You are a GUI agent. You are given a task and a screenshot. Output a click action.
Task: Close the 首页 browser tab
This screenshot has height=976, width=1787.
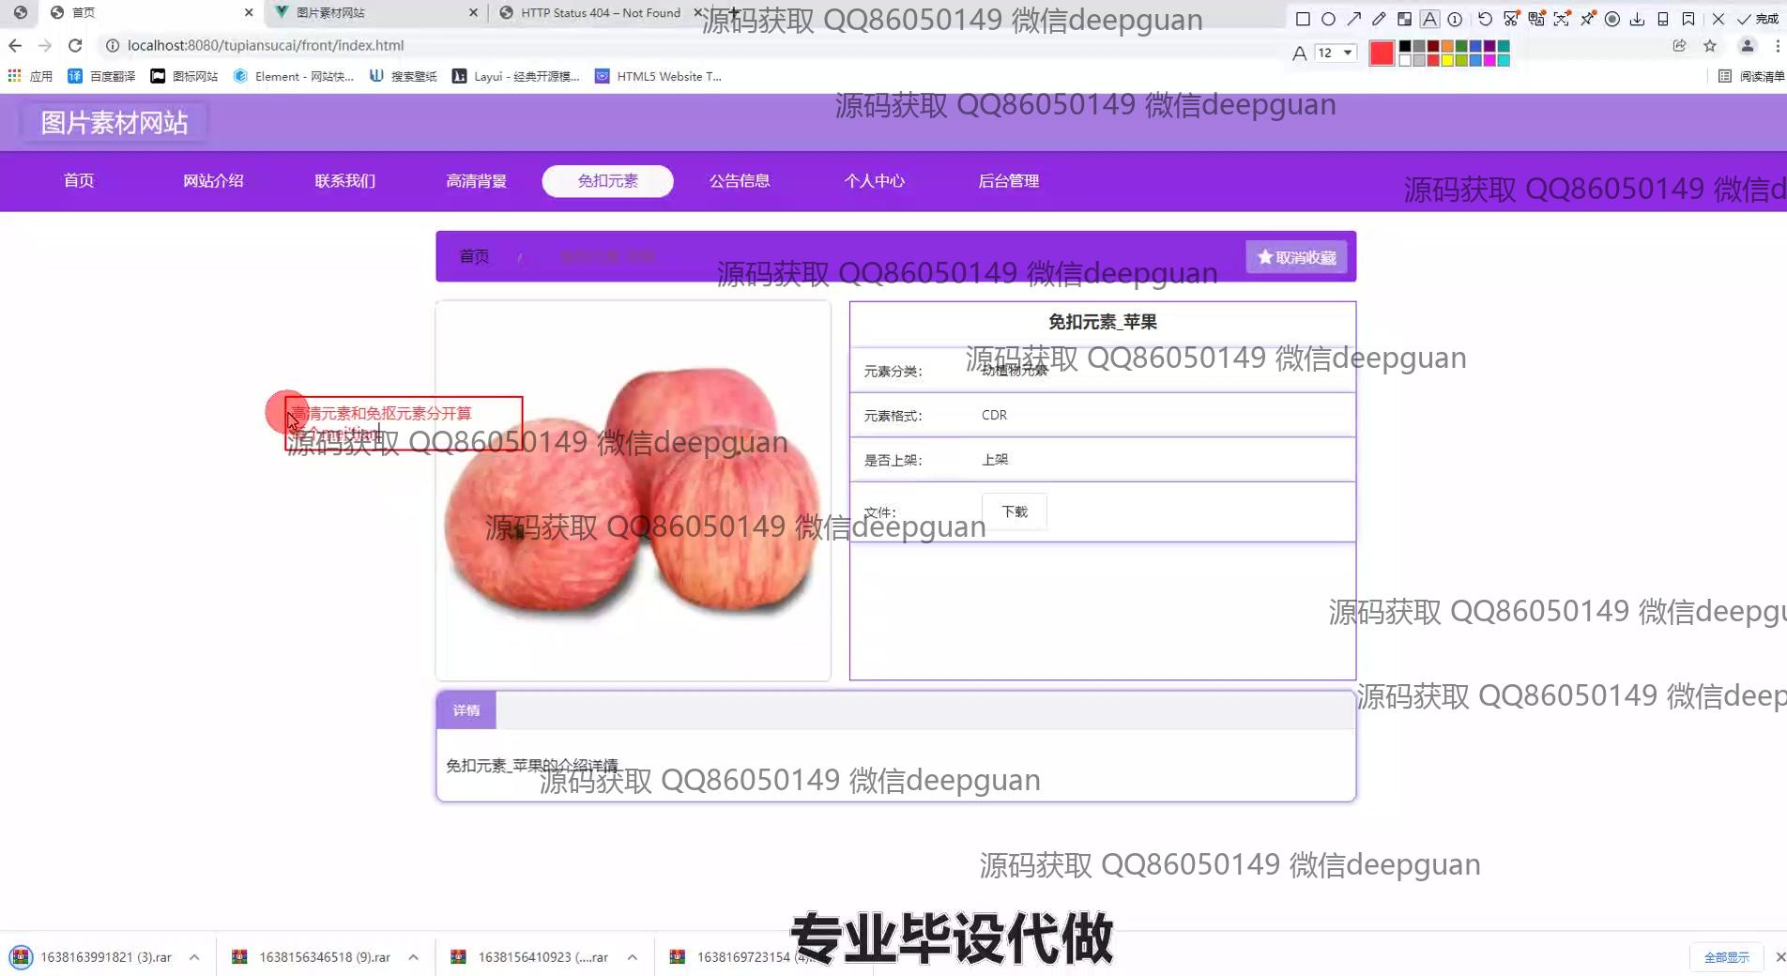click(249, 13)
